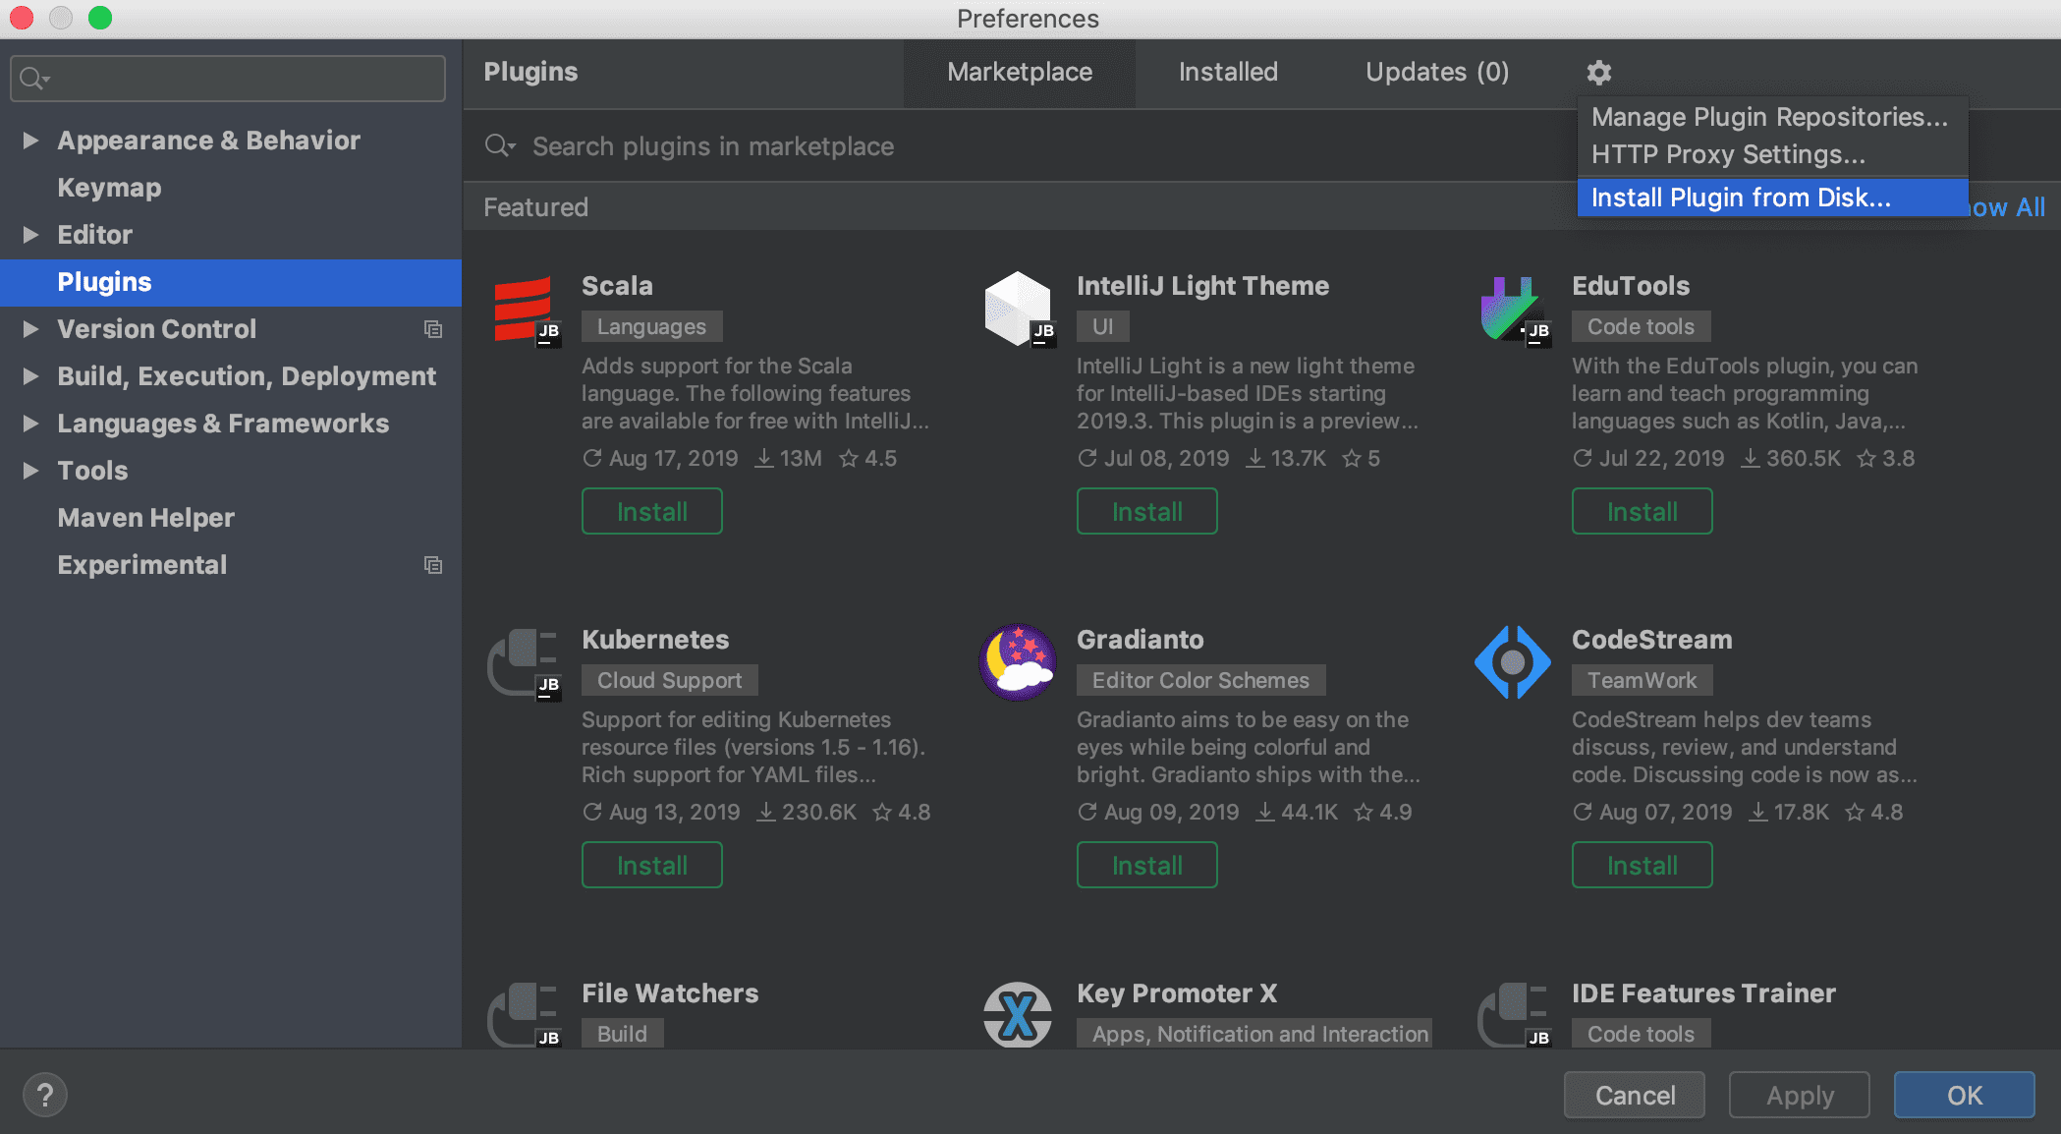Click the Gradianto plugin icon

tap(1017, 661)
